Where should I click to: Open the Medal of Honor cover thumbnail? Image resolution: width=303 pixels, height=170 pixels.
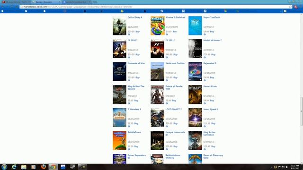pyautogui.click(x=195, y=49)
